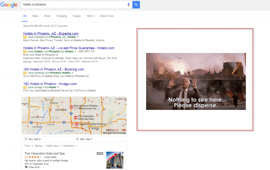
Task: Open Sun, Mar 6 check-in date picker
Action: pos(48,139)
